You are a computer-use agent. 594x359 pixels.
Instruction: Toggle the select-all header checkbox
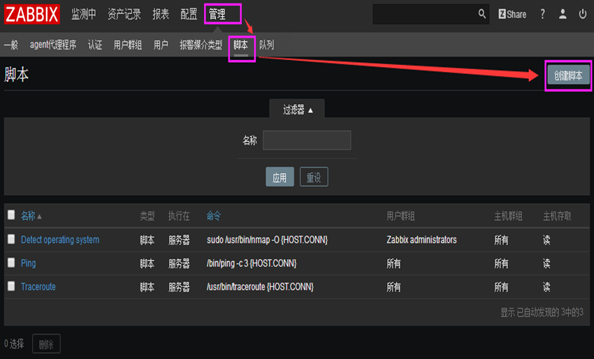[x=11, y=215]
